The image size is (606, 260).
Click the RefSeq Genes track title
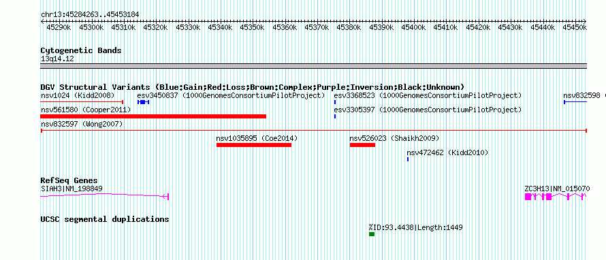point(69,181)
